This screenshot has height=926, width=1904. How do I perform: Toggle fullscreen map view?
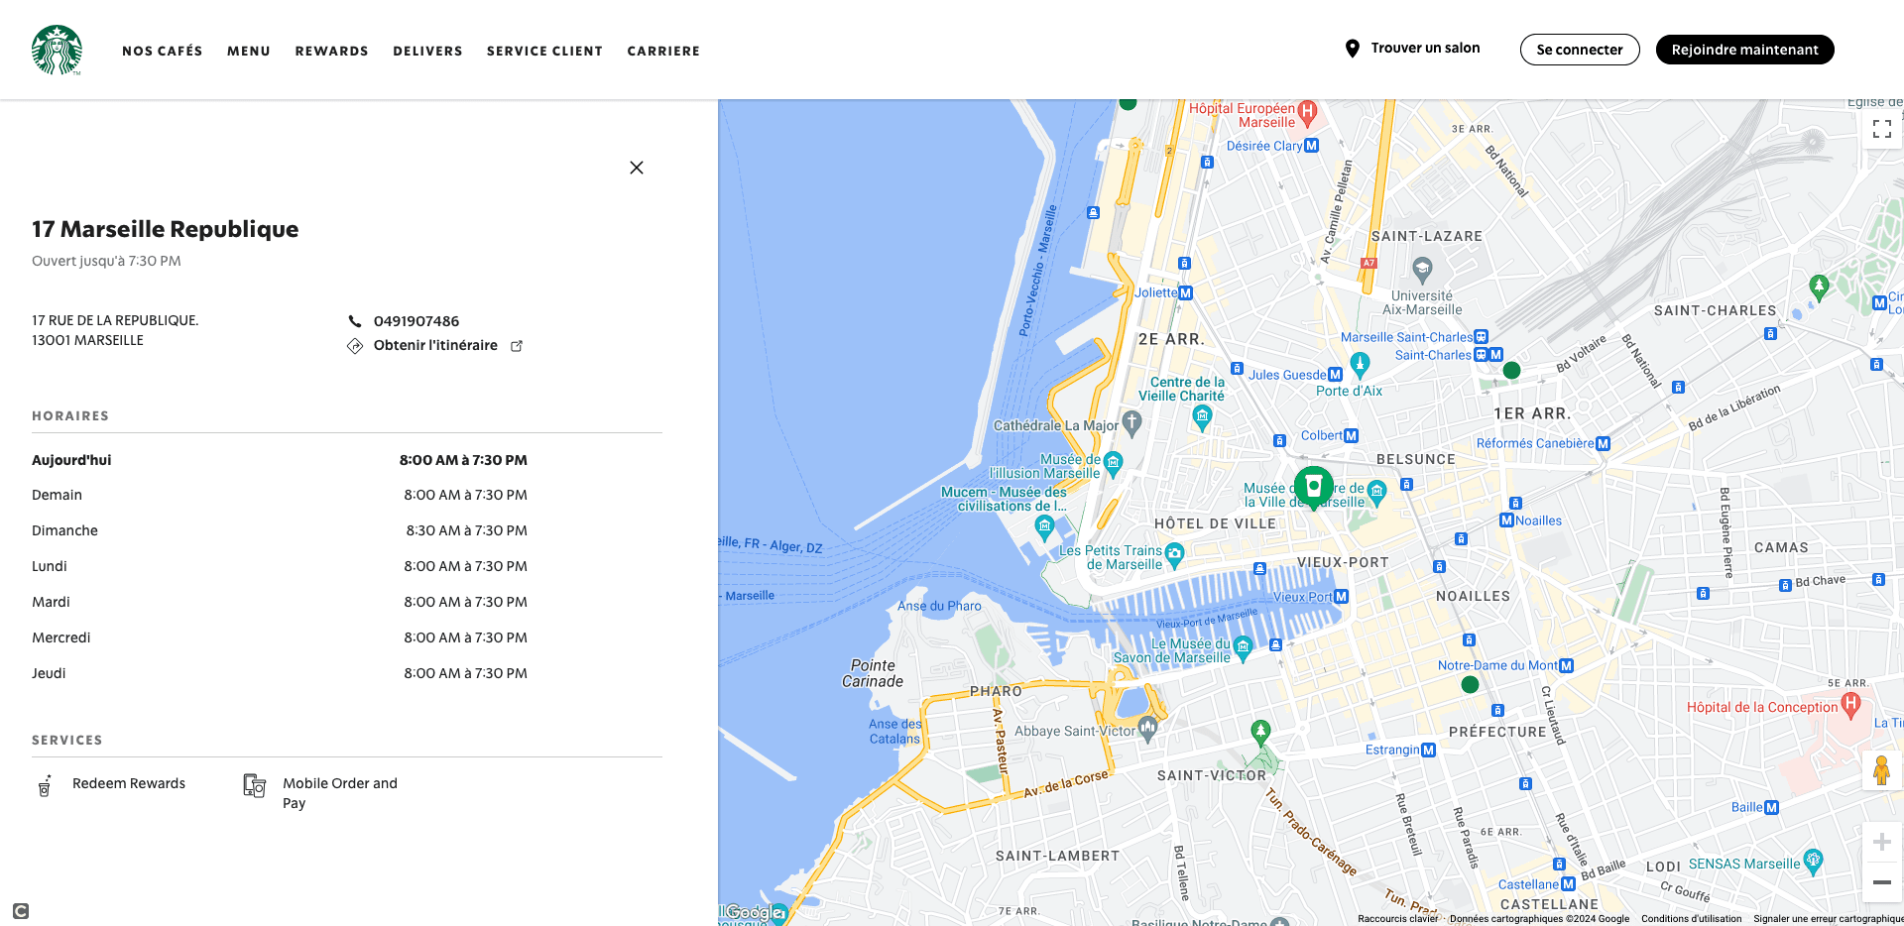tap(1882, 129)
